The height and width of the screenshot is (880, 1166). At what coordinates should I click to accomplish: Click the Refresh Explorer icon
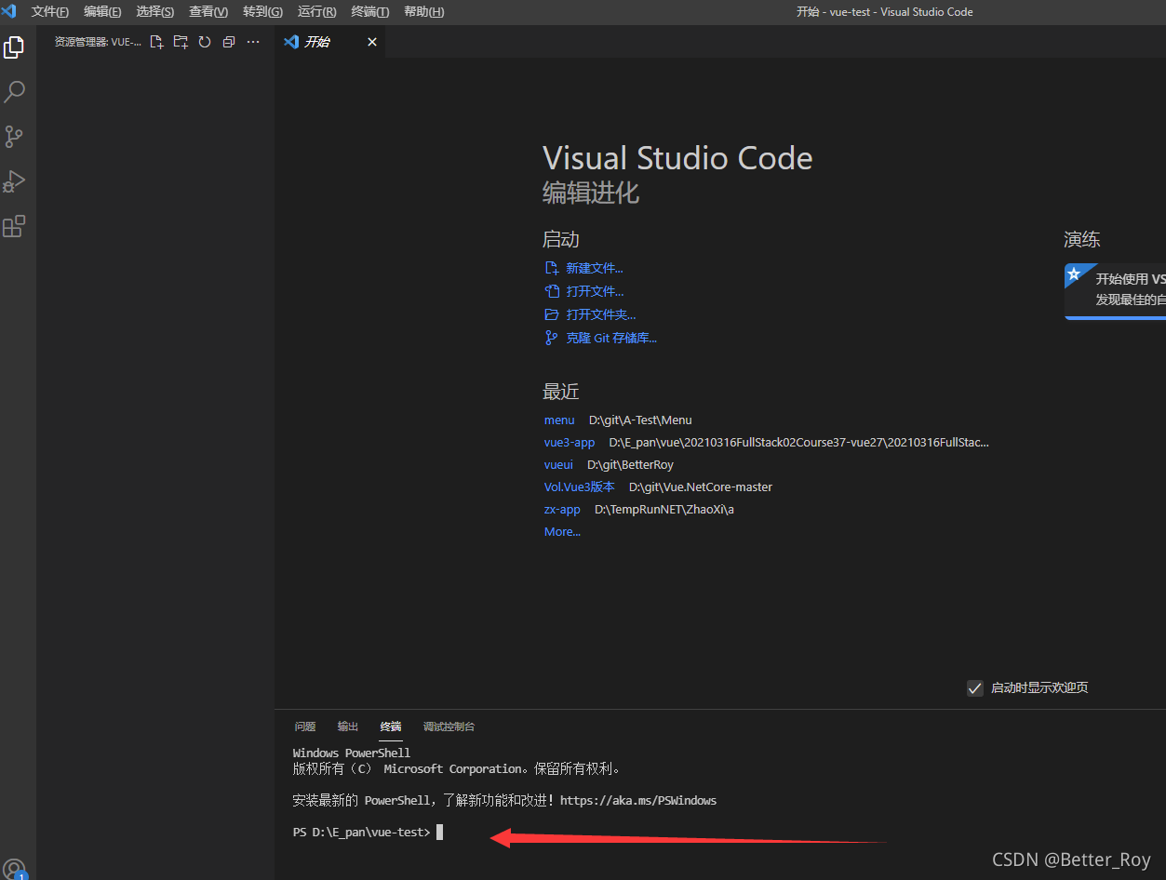pos(204,41)
